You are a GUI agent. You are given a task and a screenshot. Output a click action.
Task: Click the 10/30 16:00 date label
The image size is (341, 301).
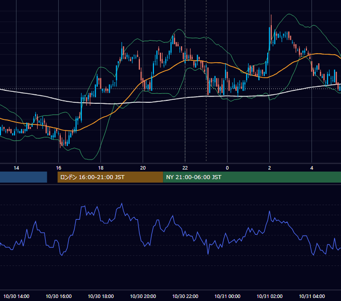(x=59, y=296)
